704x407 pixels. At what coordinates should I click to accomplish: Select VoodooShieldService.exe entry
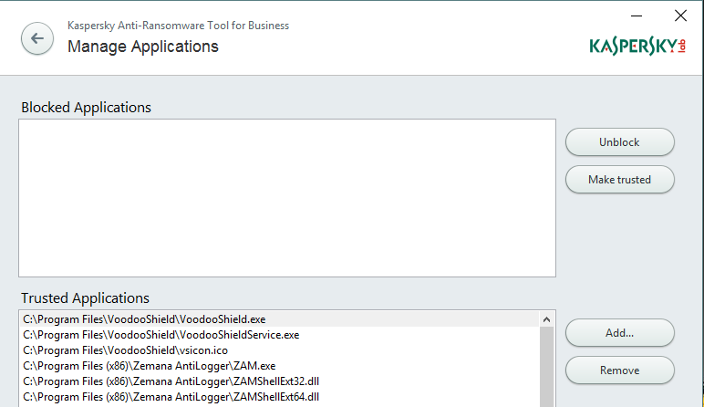pyautogui.click(x=280, y=335)
